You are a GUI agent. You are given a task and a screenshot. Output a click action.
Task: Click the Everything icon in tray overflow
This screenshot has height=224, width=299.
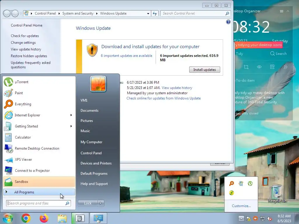[232, 183]
